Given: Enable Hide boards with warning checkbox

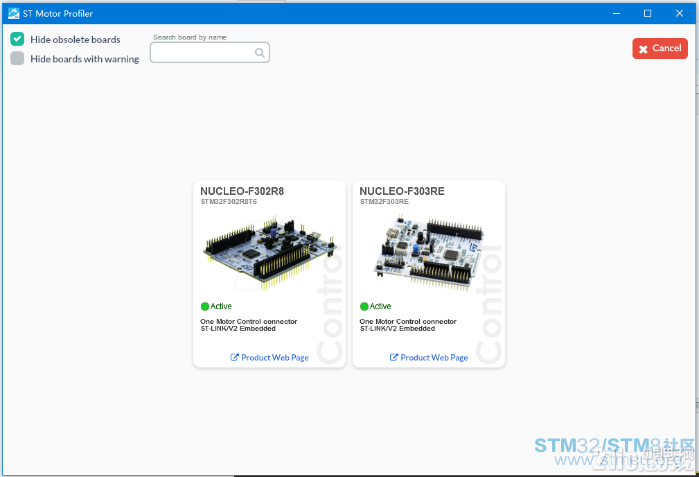Looking at the screenshot, I should pyautogui.click(x=17, y=58).
